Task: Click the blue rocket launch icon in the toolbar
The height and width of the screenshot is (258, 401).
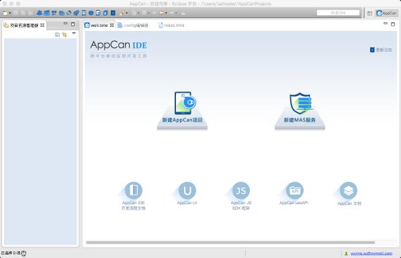Action: pyautogui.click(x=76, y=13)
